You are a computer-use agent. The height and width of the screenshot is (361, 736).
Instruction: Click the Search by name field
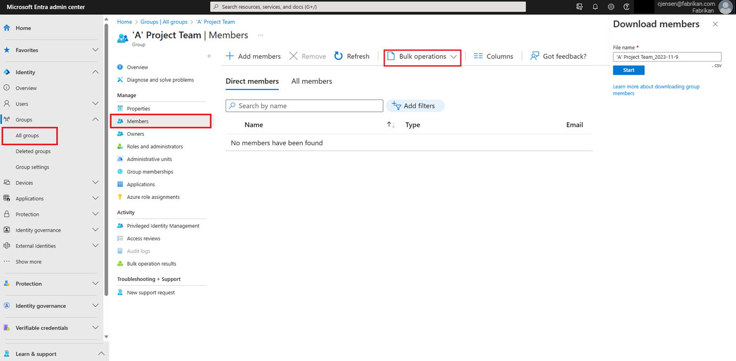tap(304, 106)
